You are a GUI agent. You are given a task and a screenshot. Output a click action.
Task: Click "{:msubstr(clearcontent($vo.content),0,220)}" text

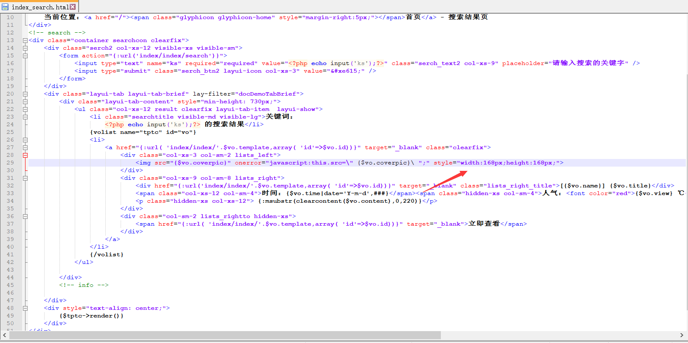point(340,201)
